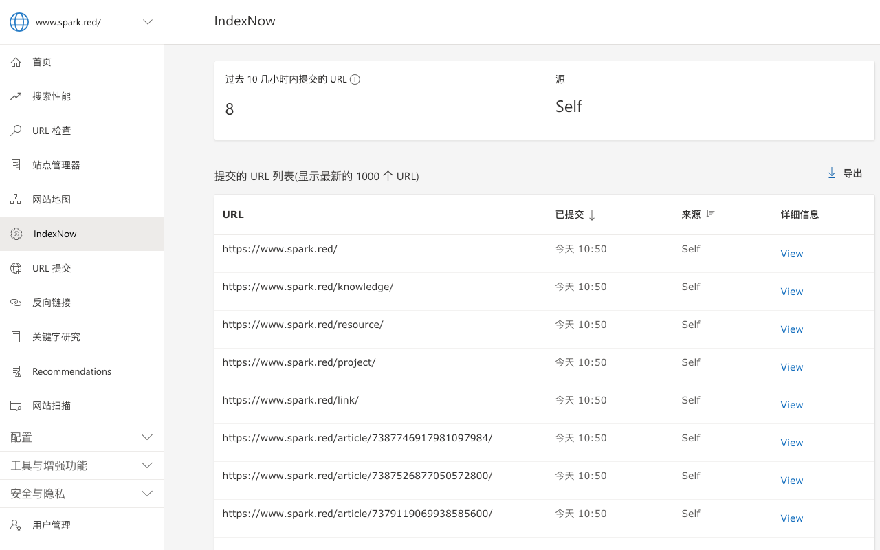Expand the 工具与增强功能 section
This screenshot has width=880, height=550.
coord(147,465)
